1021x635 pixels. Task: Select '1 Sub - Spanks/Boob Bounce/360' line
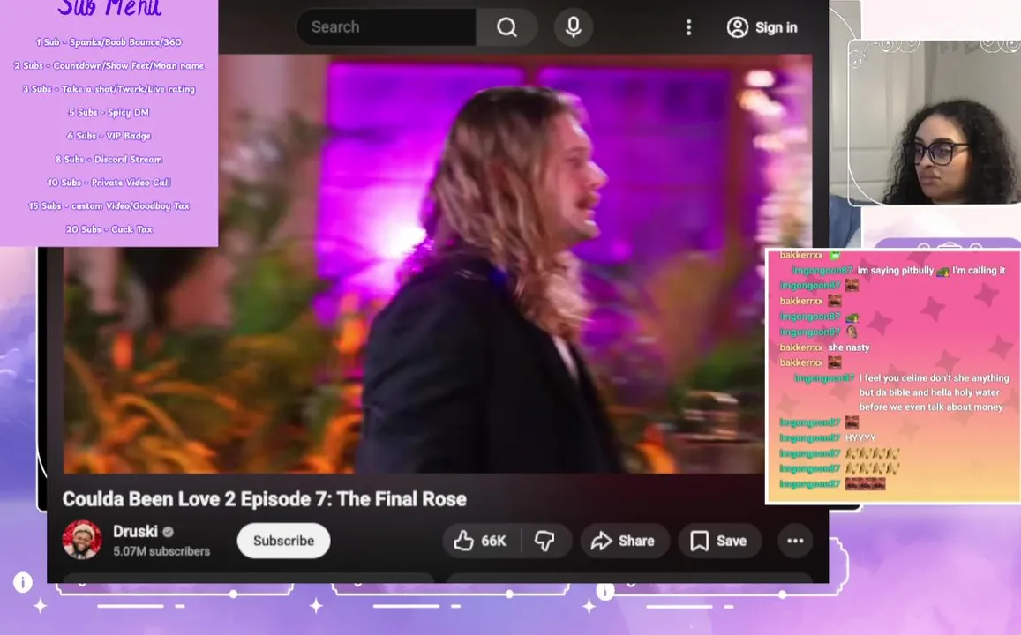[109, 42]
